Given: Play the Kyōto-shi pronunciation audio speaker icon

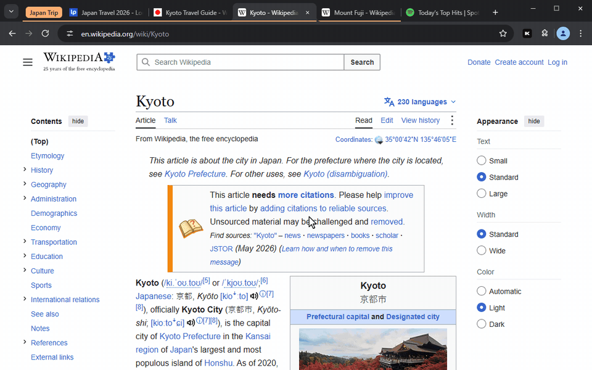Looking at the screenshot, I should (191, 323).
